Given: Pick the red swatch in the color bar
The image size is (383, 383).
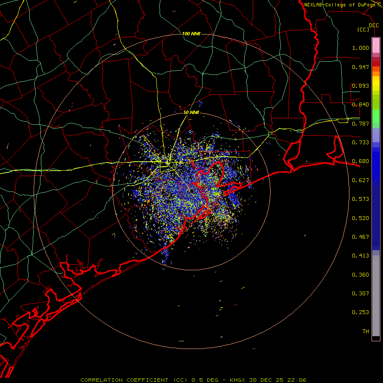Looking at the screenshot, I should [376, 64].
